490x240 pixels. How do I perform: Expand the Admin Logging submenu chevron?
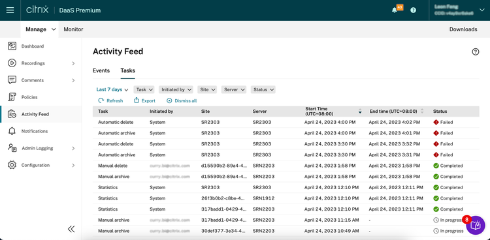[73, 148]
